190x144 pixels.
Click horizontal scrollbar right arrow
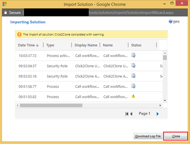[160, 105]
